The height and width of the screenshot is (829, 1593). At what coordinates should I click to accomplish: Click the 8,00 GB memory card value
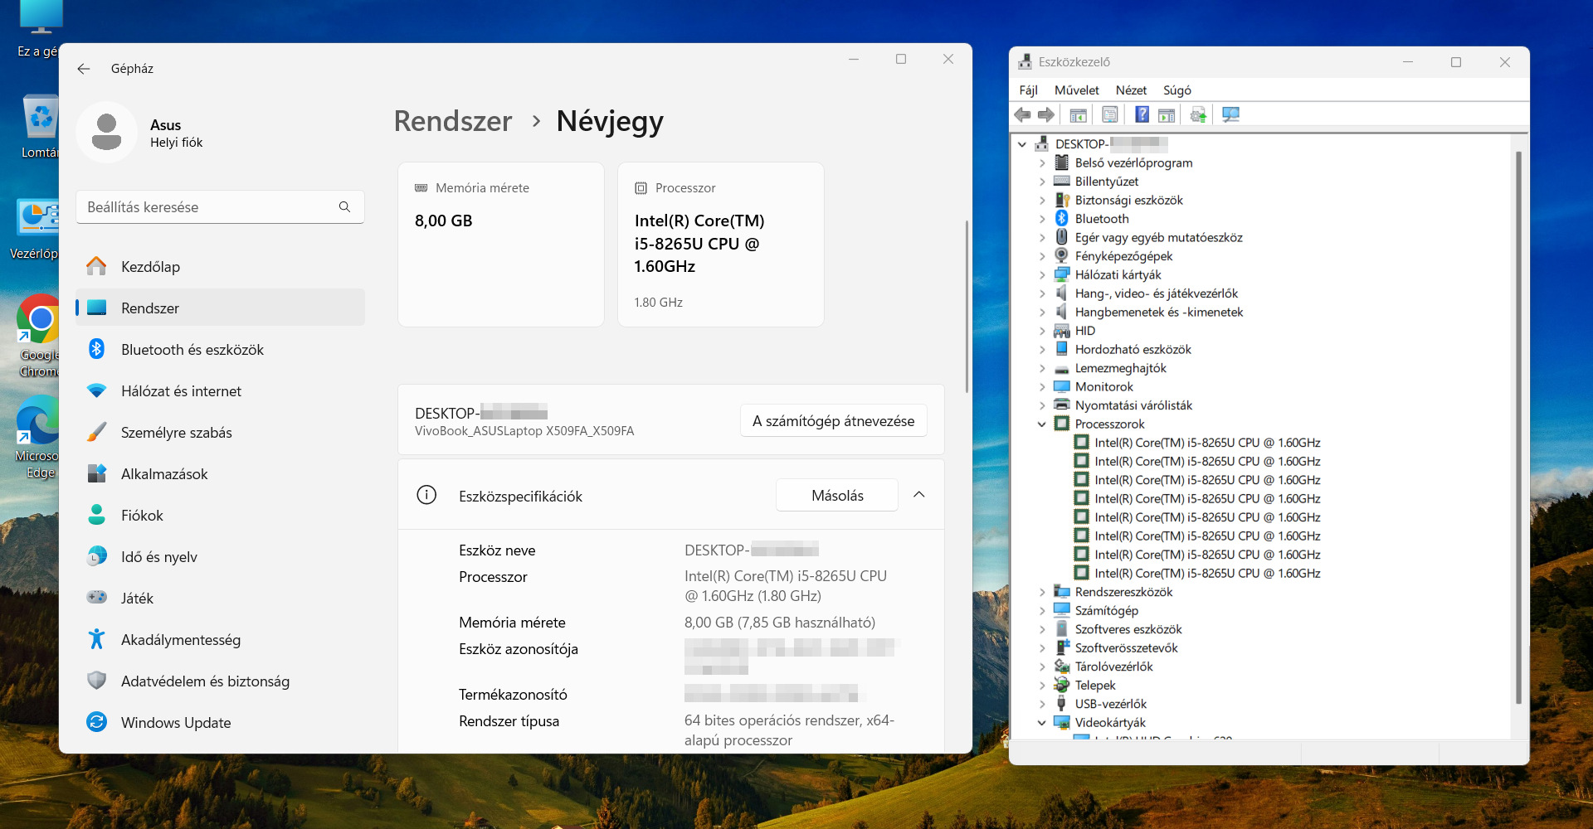click(x=443, y=221)
